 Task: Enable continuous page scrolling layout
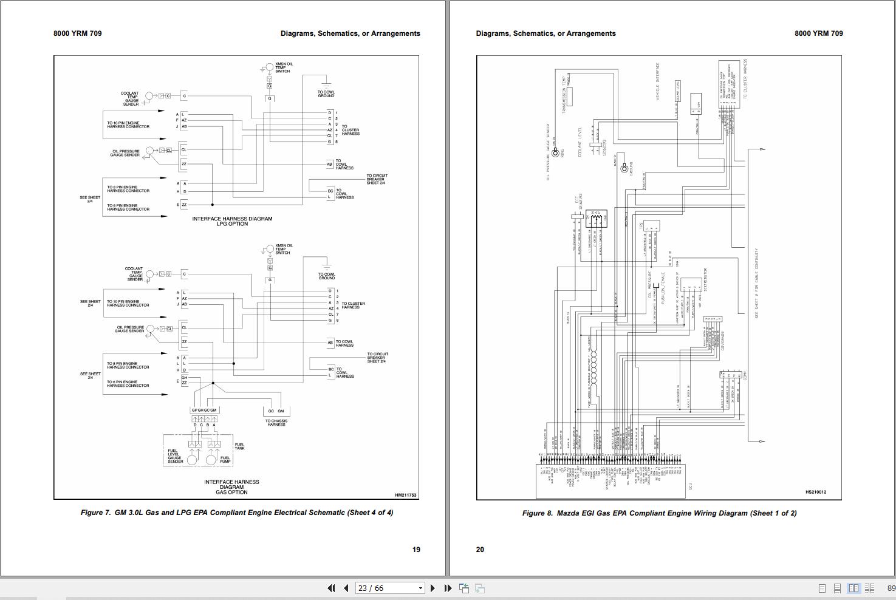coord(837,588)
